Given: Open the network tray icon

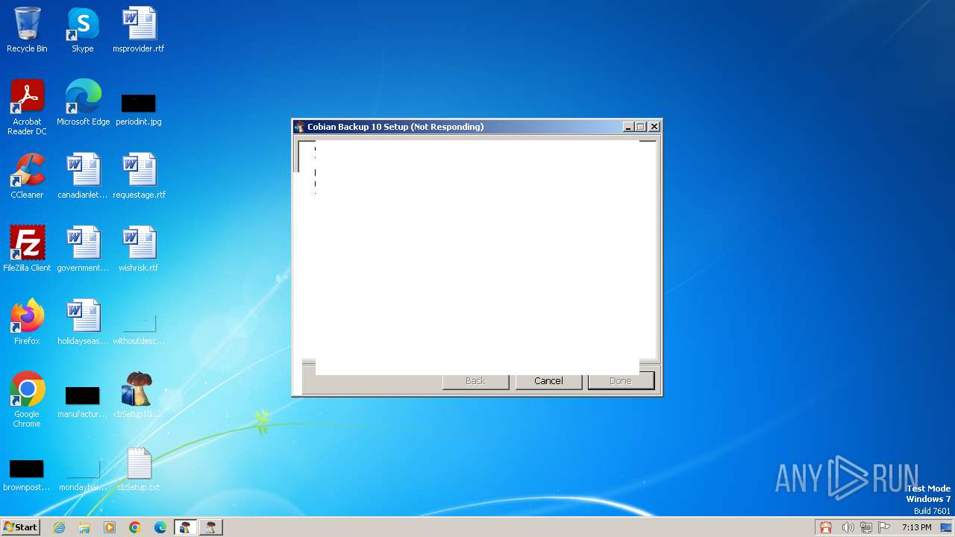Looking at the screenshot, I should coord(865,527).
